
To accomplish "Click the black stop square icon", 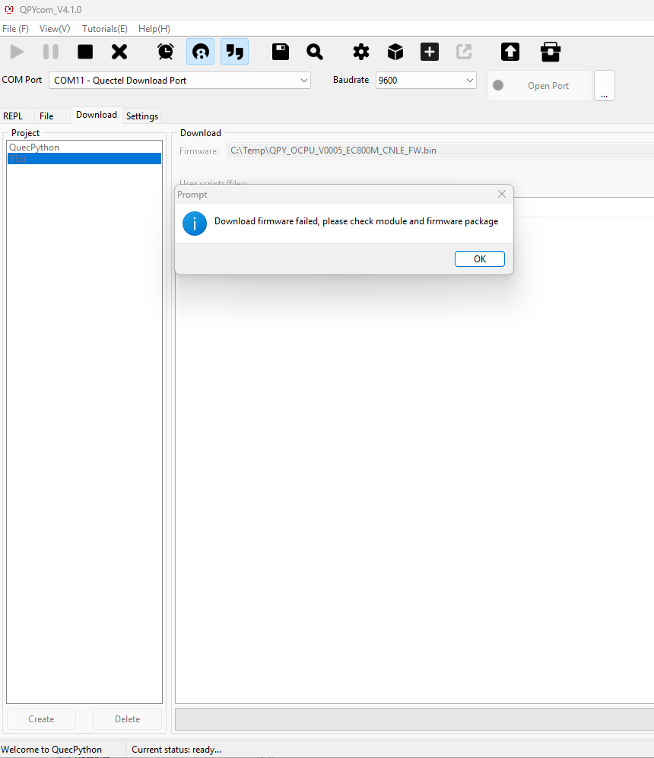I will tap(85, 52).
